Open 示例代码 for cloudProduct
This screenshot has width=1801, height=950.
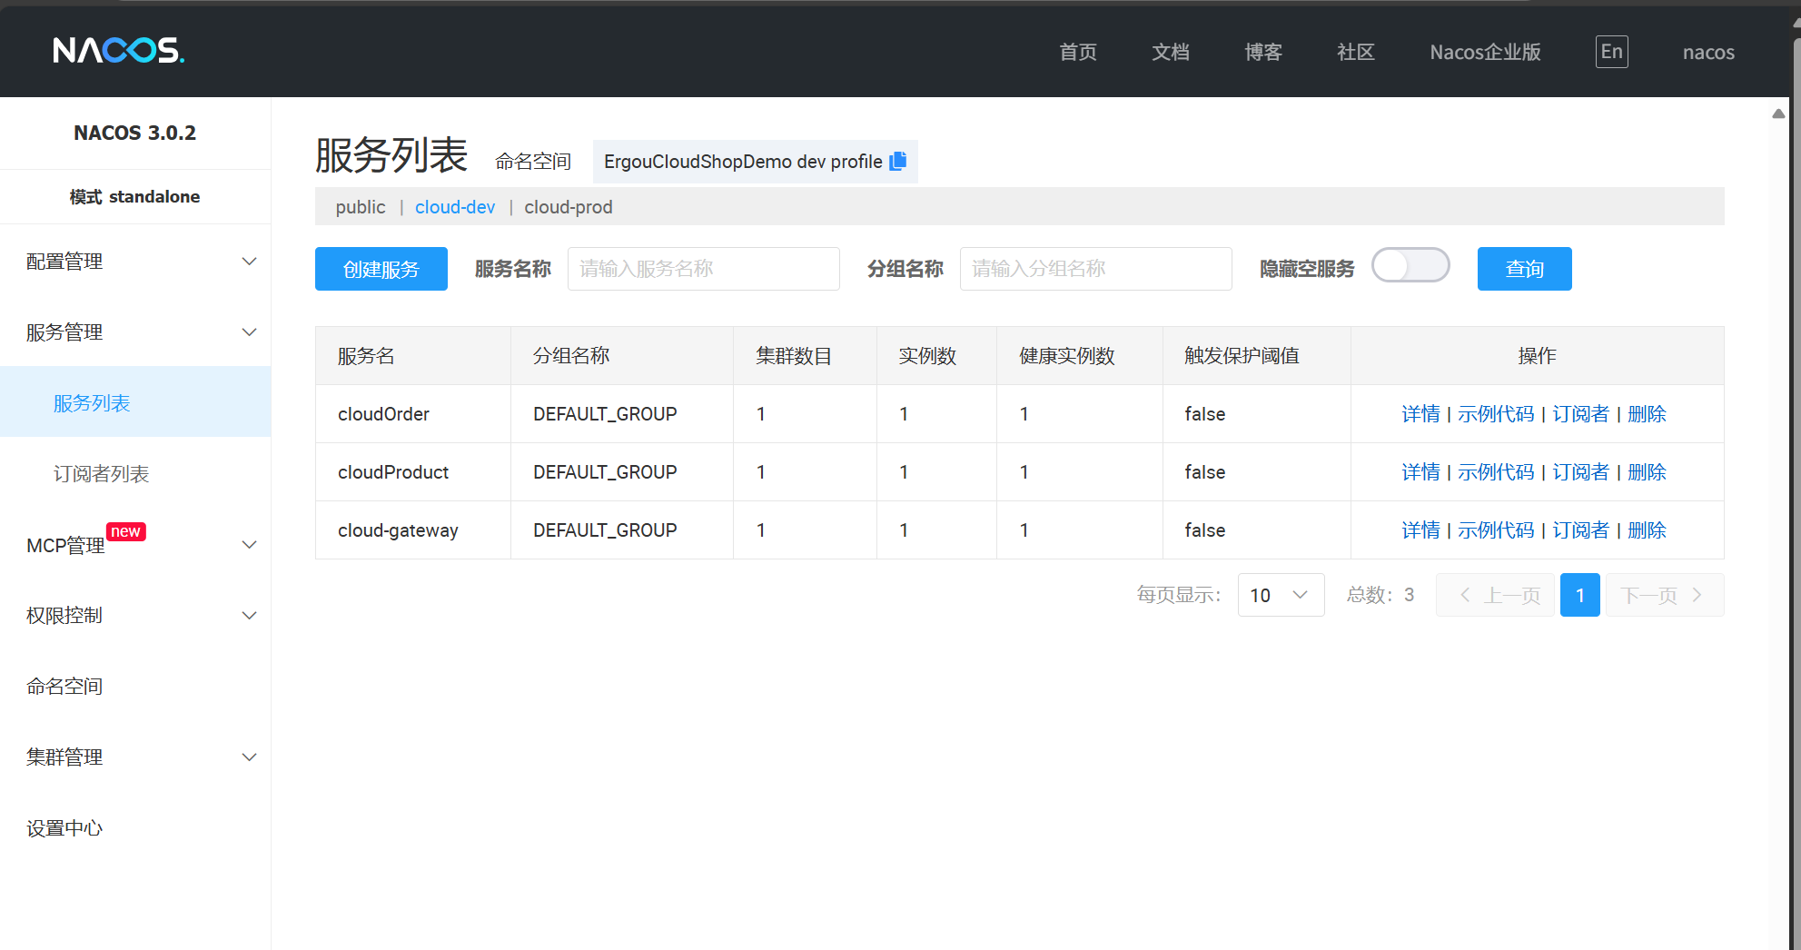[1496, 472]
